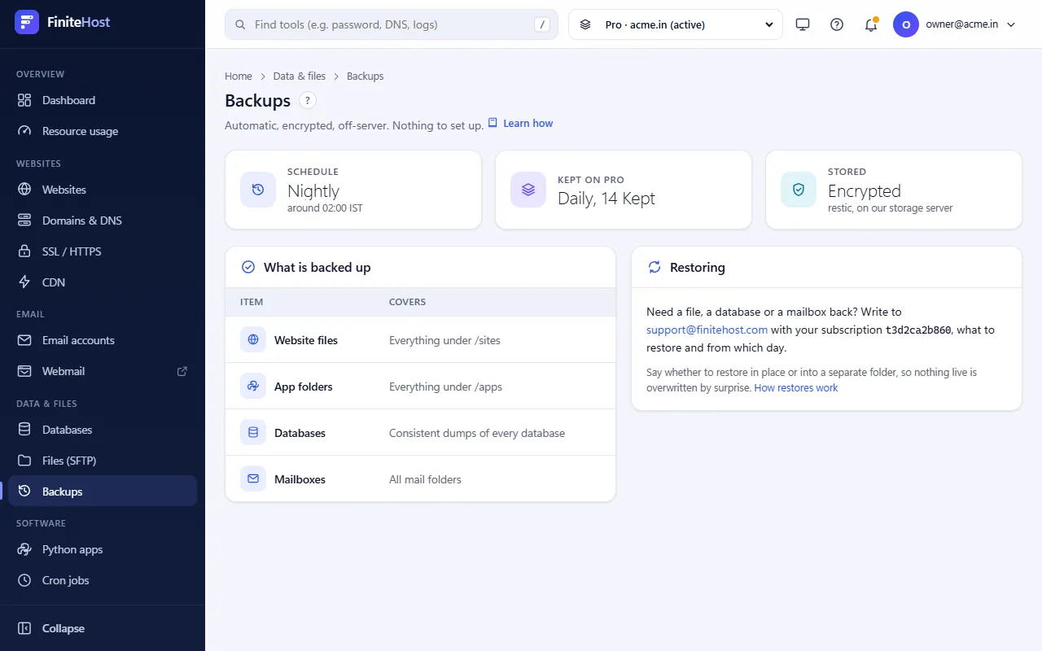Viewport: 1042px width, 651px height.
Task: Focus the Find tools search field
Action: (x=392, y=24)
